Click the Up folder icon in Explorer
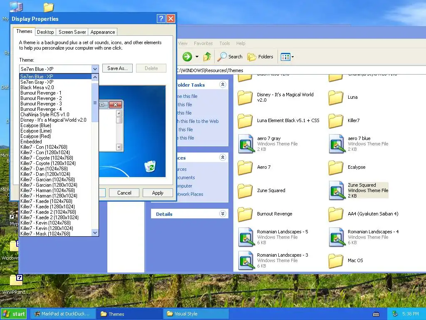The width and height of the screenshot is (426, 320). (x=207, y=57)
